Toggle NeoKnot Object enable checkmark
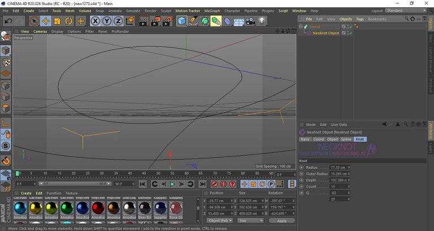The width and height of the screenshot is (434, 231). [x=350, y=33]
